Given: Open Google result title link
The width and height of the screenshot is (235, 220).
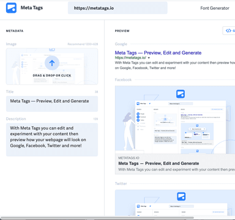Looking at the screenshot, I should (158, 53).
